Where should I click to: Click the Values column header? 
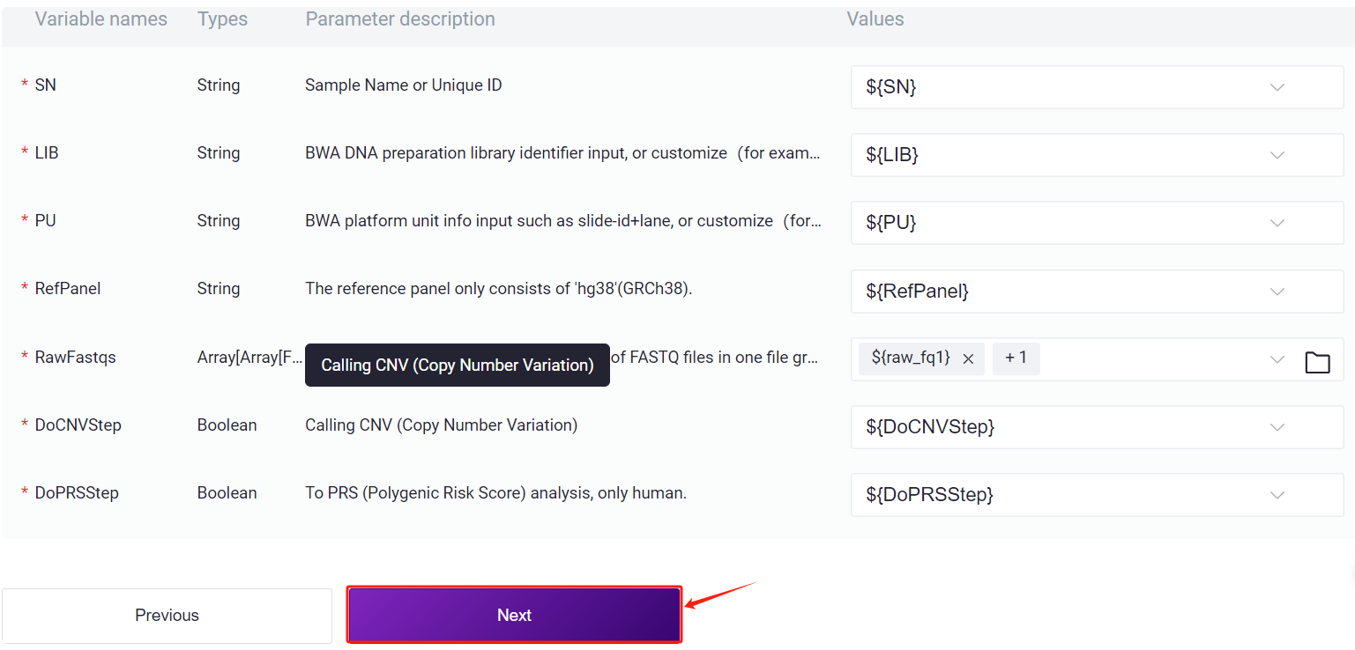875,19
